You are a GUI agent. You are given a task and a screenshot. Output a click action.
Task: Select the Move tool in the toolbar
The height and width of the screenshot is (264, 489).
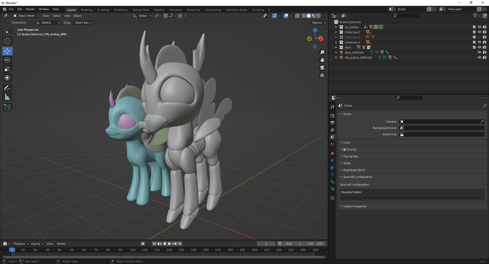[x=7, y=51]
